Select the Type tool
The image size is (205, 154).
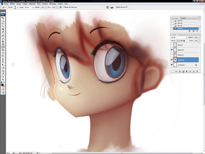pos(3,61)
